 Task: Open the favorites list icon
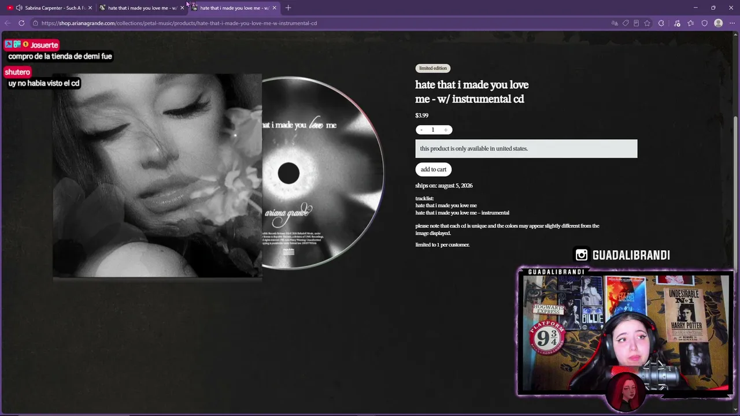coord(691,23)
